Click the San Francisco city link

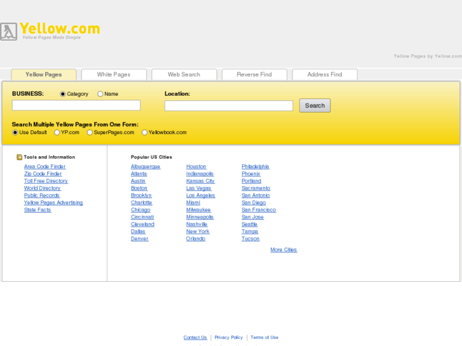pyautogui.click(x=259, y=210)
